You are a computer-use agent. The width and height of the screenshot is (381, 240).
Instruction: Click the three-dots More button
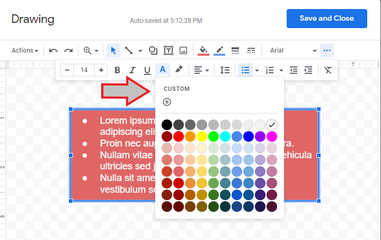pos(327,50)
